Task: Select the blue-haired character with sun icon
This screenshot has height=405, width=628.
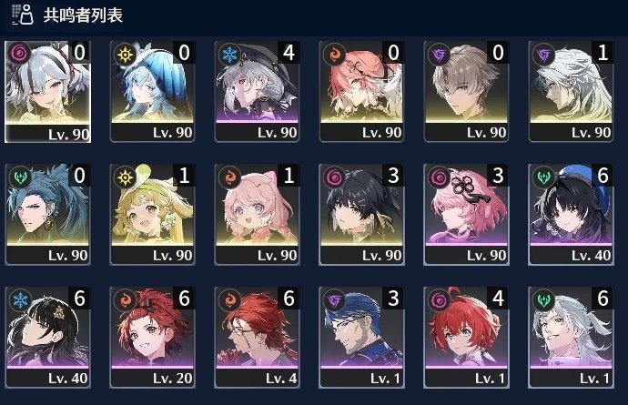Action: 152,91
